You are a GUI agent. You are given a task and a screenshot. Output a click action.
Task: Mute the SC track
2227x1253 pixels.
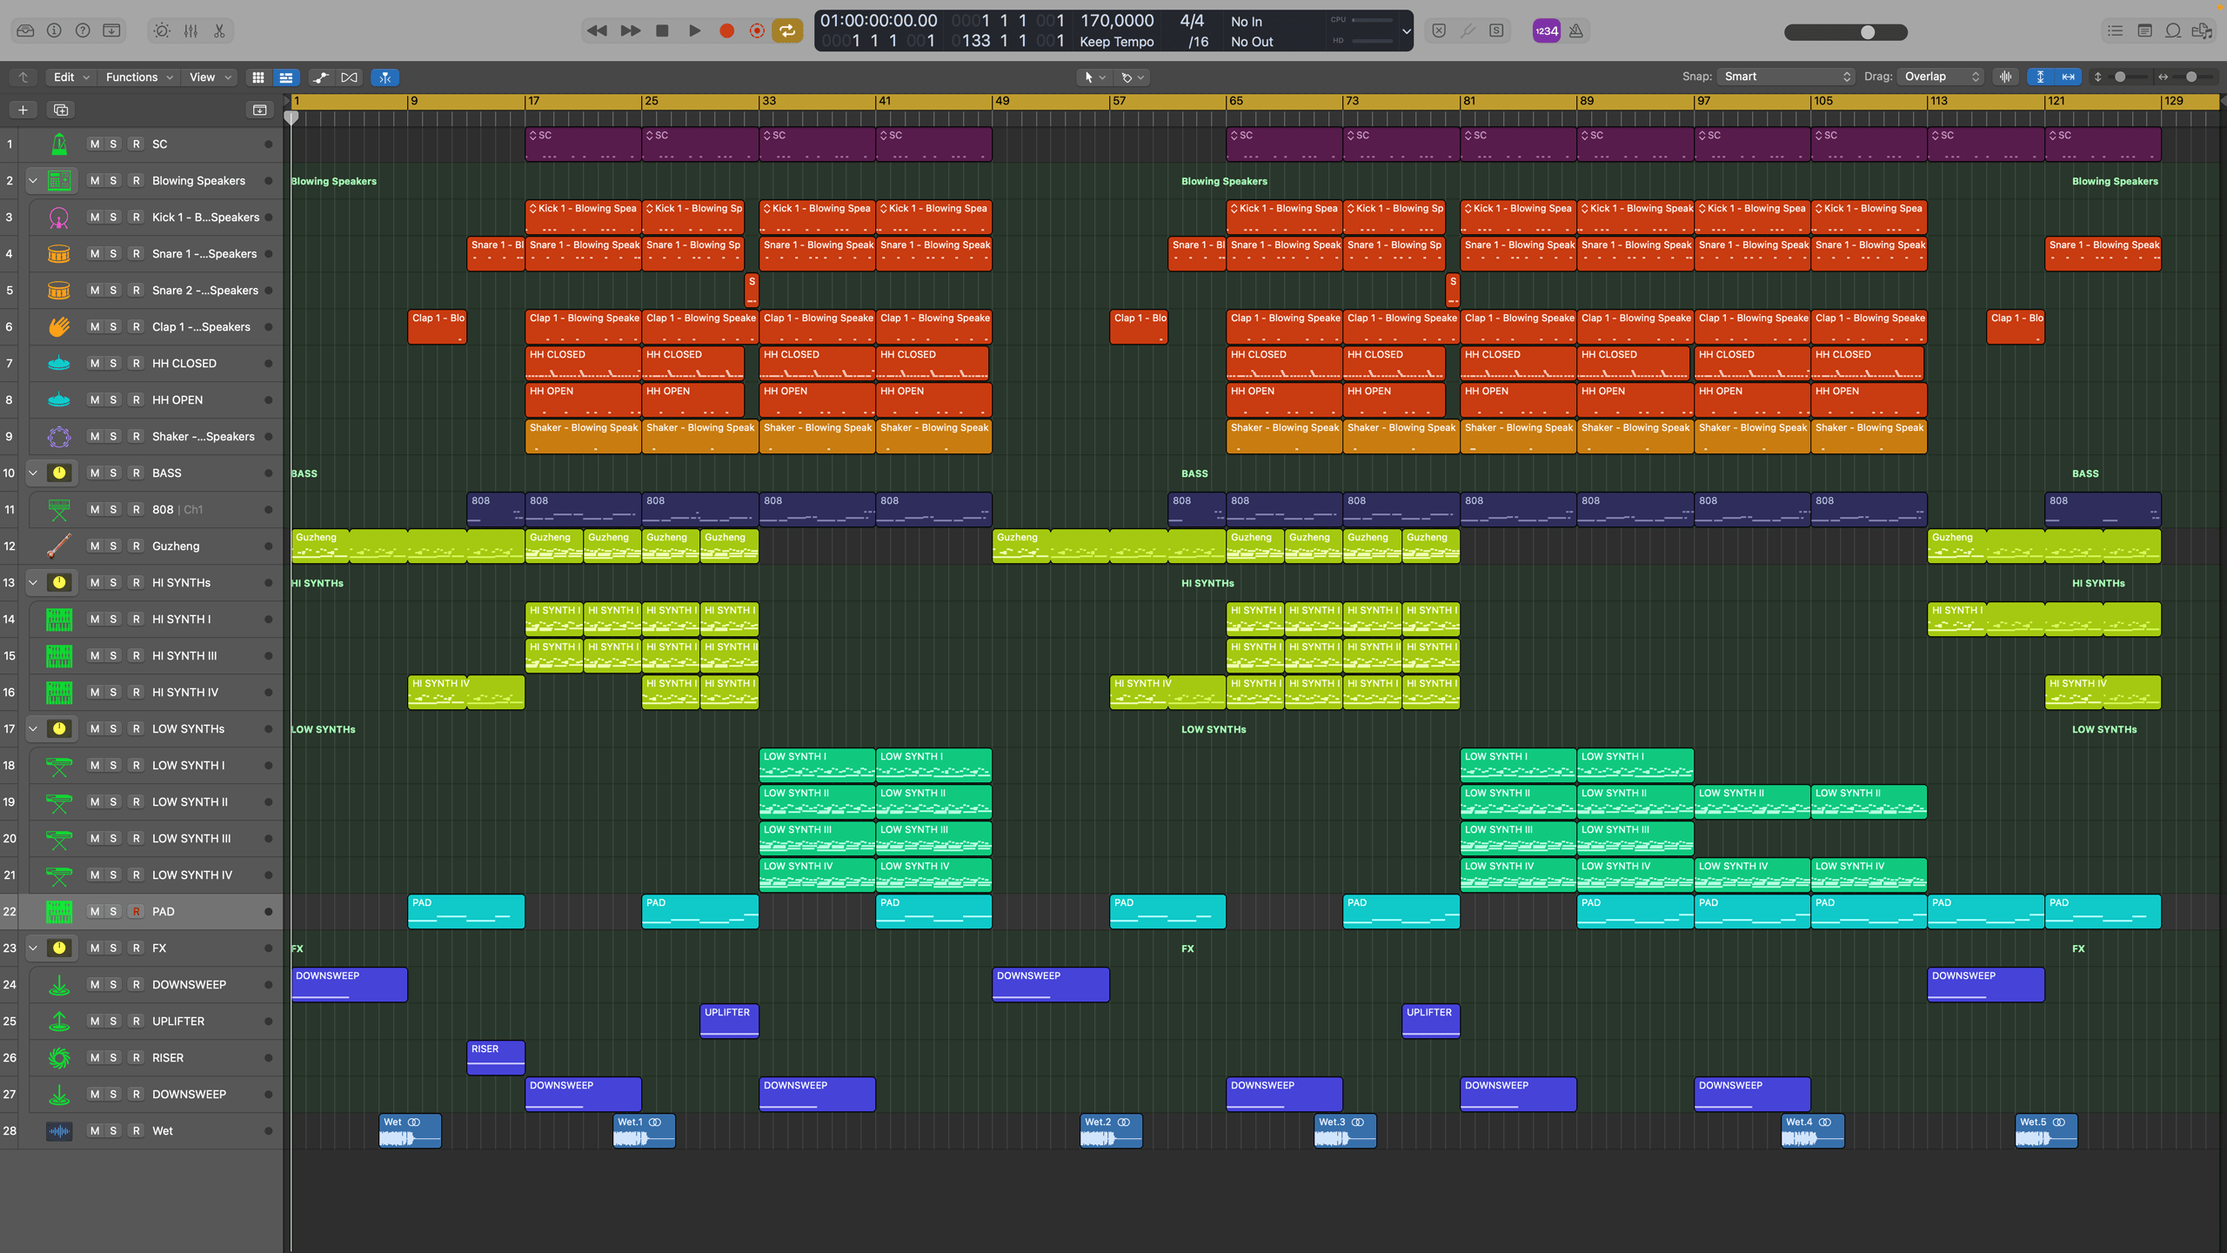click(95, 144)
